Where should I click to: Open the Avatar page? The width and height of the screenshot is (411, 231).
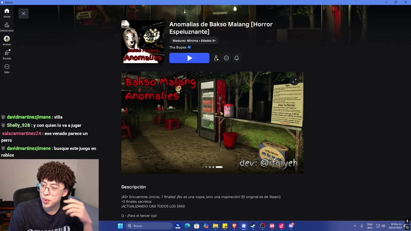(7, 41)
